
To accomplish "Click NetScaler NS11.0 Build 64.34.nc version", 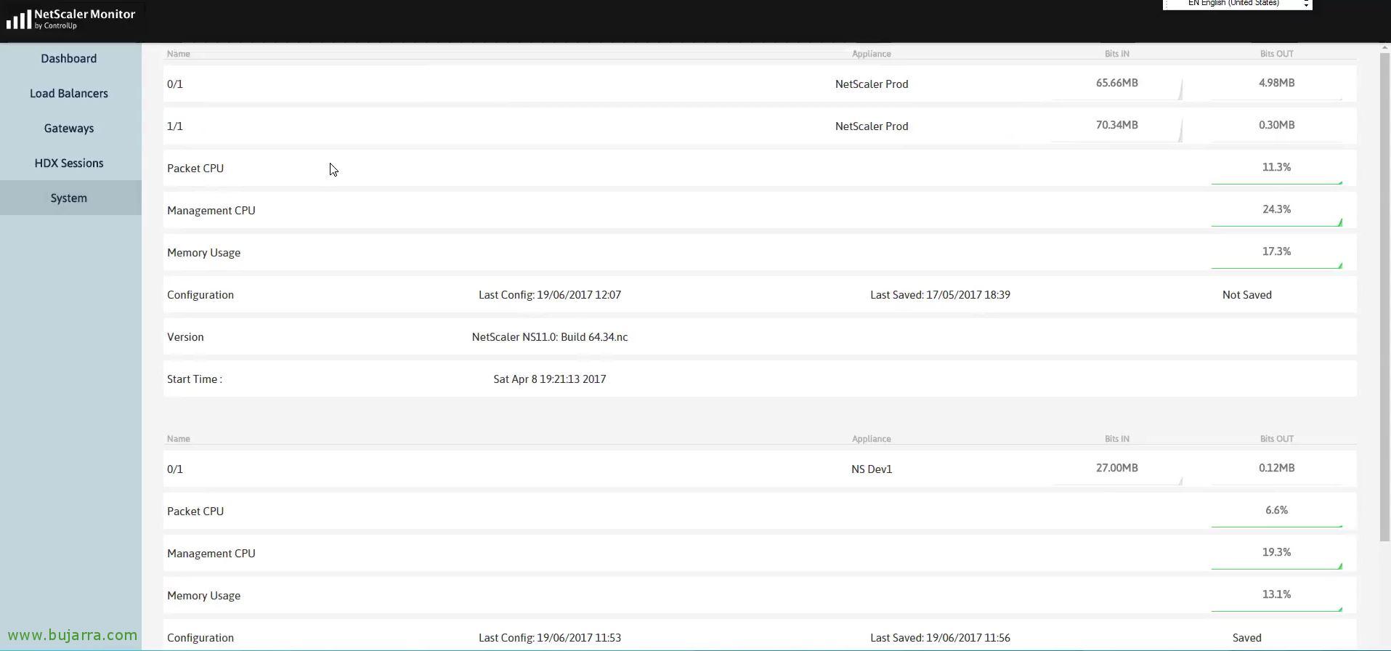I will tap(550, 337).
